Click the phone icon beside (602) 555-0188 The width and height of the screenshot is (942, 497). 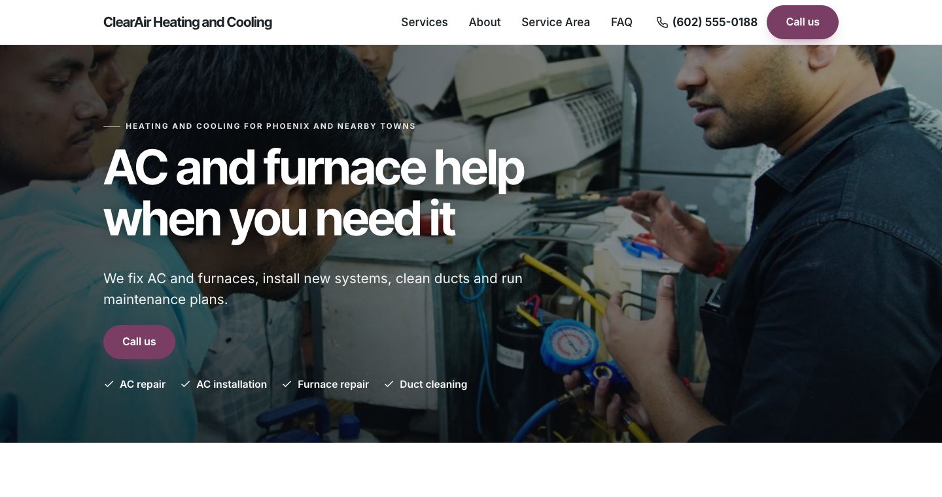tap(662, 22)
